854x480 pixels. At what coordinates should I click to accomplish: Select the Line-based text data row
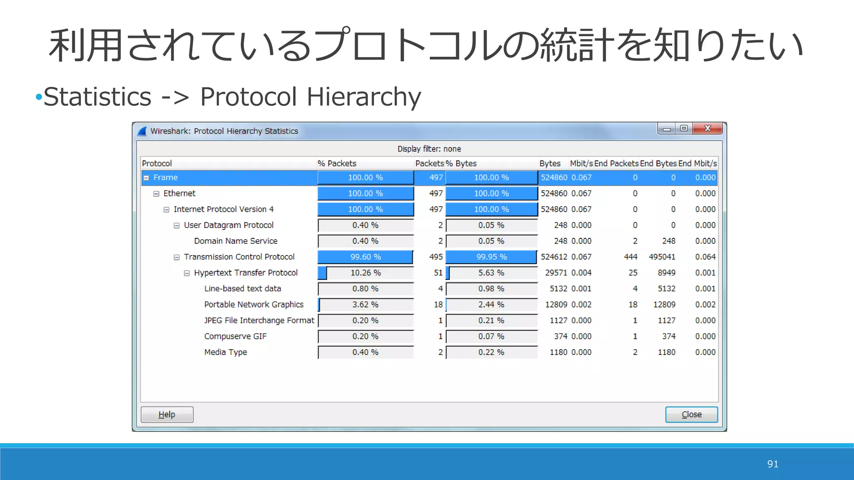pos(429,288)
